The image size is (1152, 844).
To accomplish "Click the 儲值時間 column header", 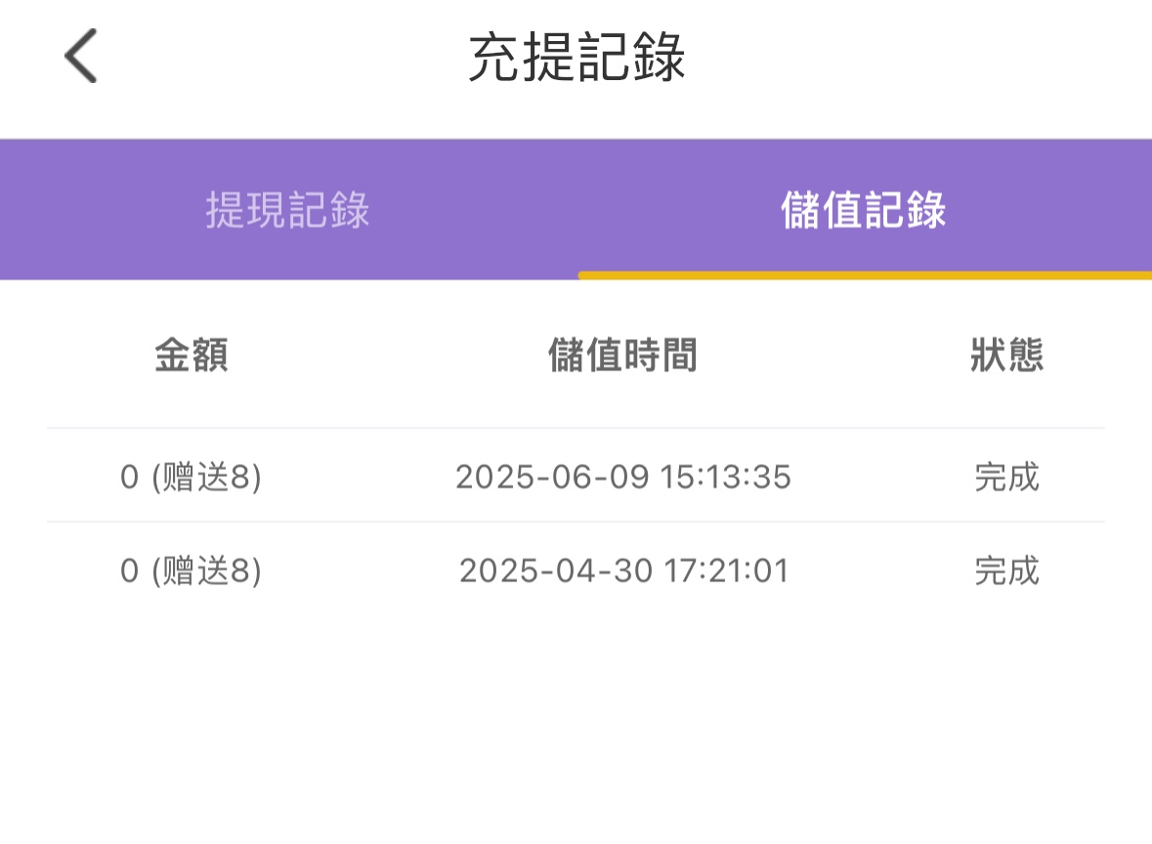I will pyautogui.click(x=622, y=356).
